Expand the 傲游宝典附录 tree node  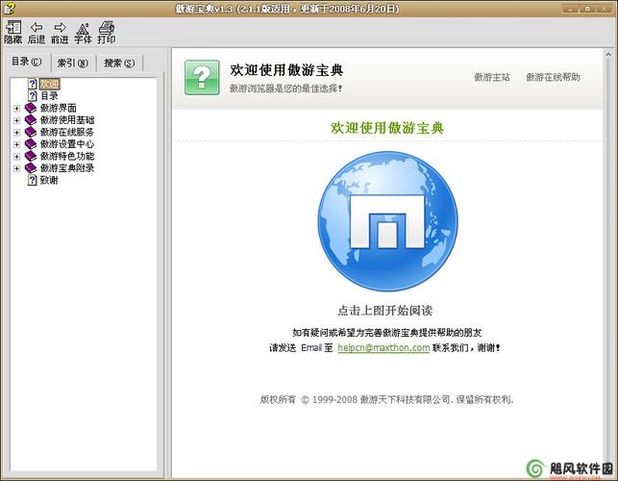(x=16, y=168)
